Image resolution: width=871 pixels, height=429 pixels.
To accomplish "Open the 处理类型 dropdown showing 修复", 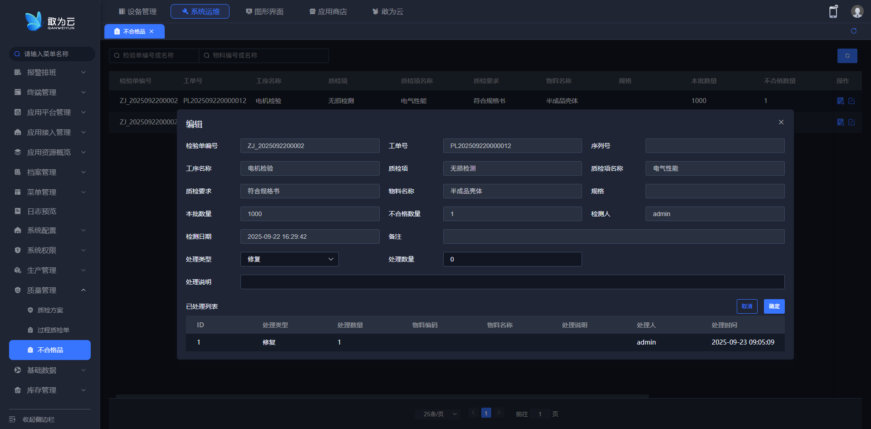I will tap(289, 259).
